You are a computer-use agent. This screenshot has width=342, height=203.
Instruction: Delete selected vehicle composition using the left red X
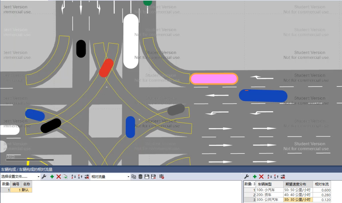[x=58, y=177]
